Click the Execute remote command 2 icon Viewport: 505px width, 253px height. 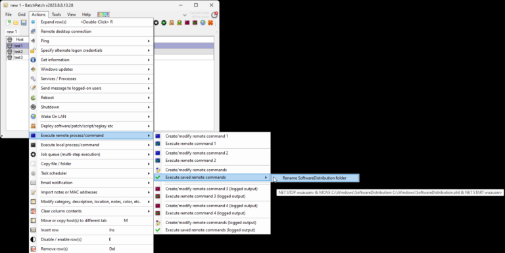pos(158,161)
